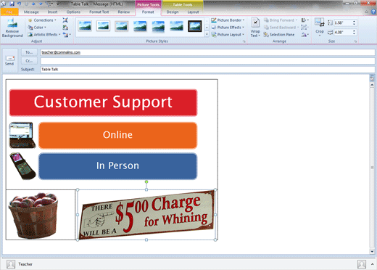
Task: Click the Change Picture icon
Action: [x=65, y=28]
